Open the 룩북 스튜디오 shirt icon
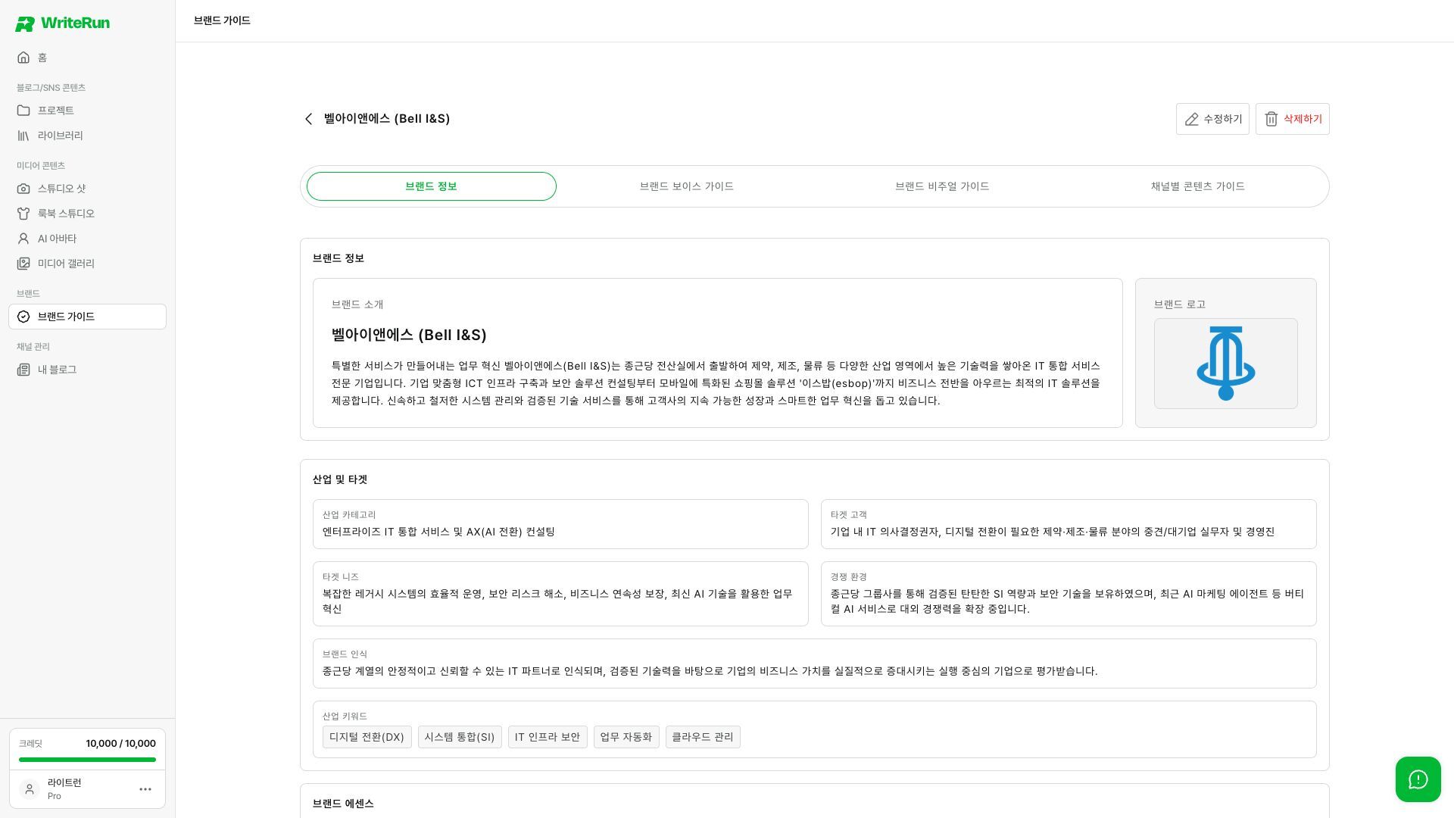 click(23, 214)
